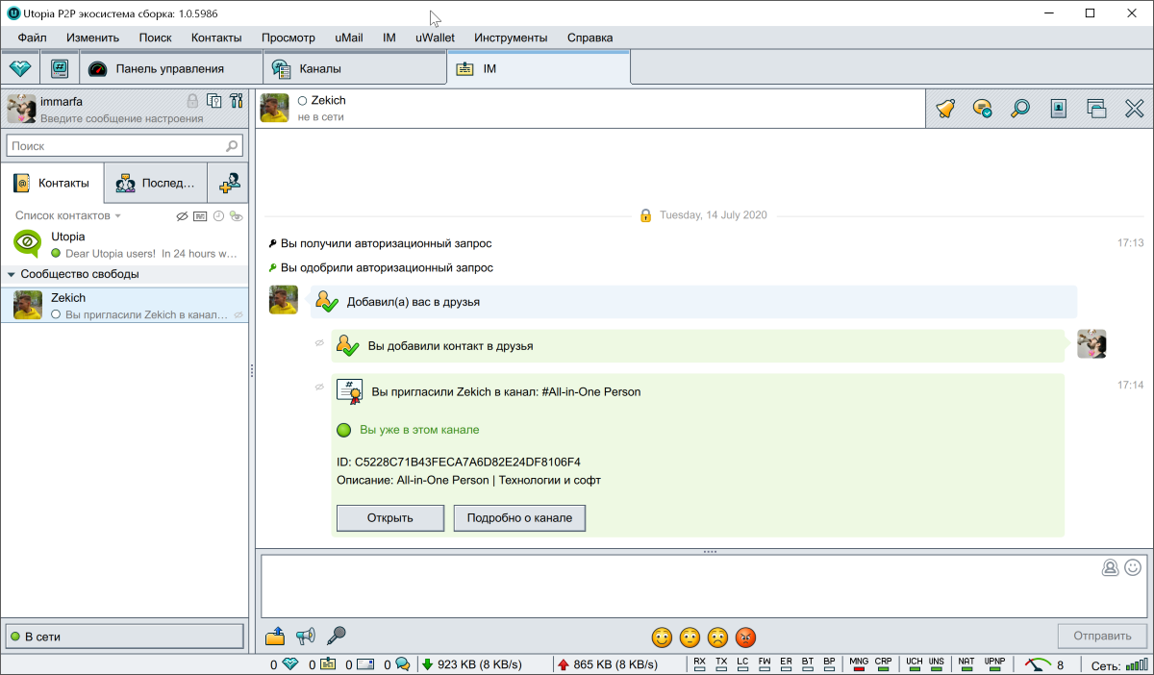The height and width of the screenshot is (675, 1154).
Task: Click the card view icon in contact list
Action: 200,216
